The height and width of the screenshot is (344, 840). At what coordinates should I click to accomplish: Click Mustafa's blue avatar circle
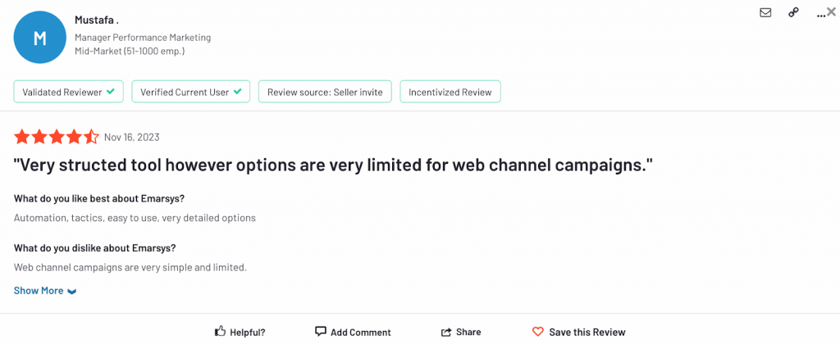pos(39,37)
